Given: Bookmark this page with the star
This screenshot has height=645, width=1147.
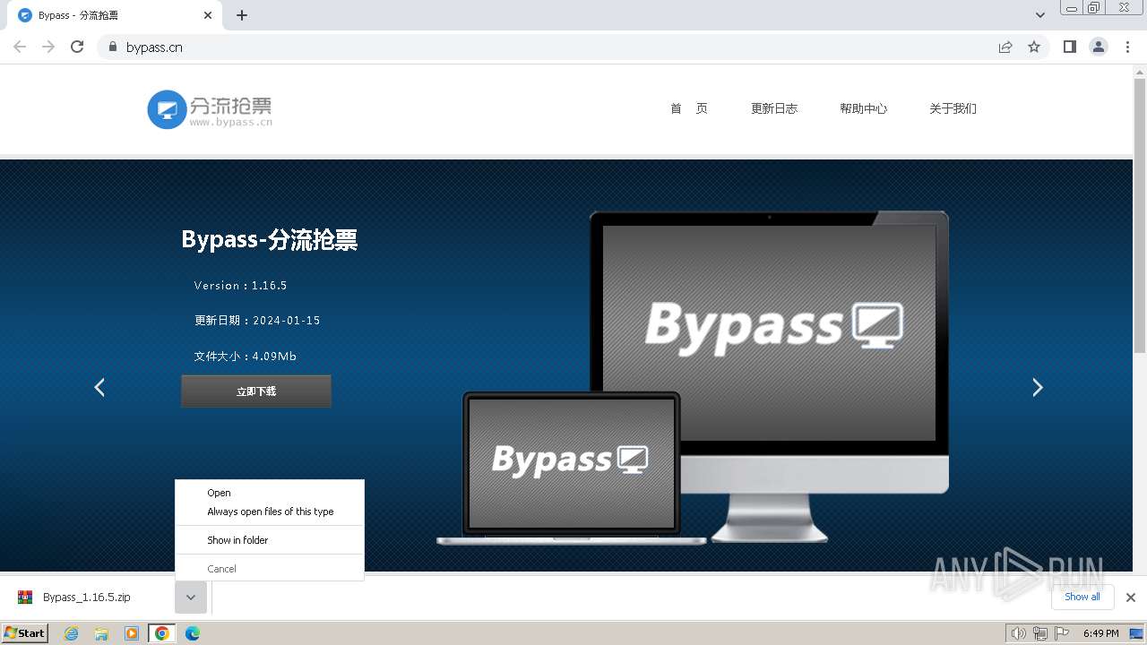Looking at the screenshot, I should coord(1034,47).
